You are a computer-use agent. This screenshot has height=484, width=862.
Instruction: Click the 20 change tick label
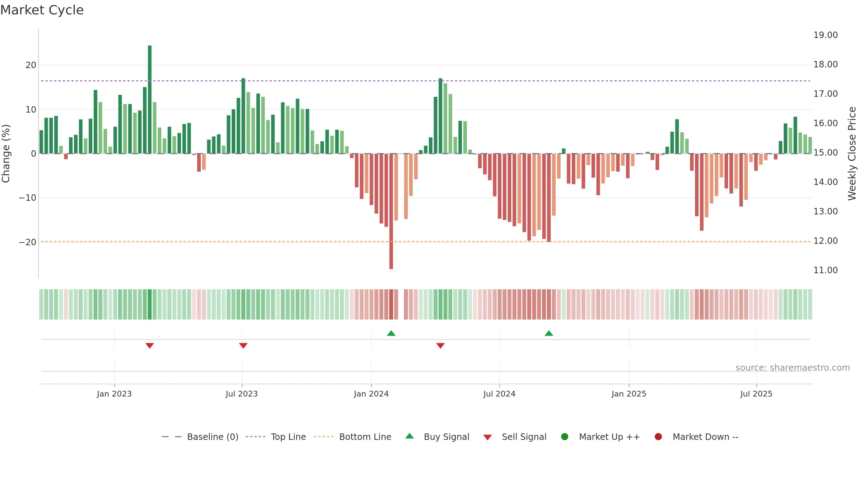point(31,65)
